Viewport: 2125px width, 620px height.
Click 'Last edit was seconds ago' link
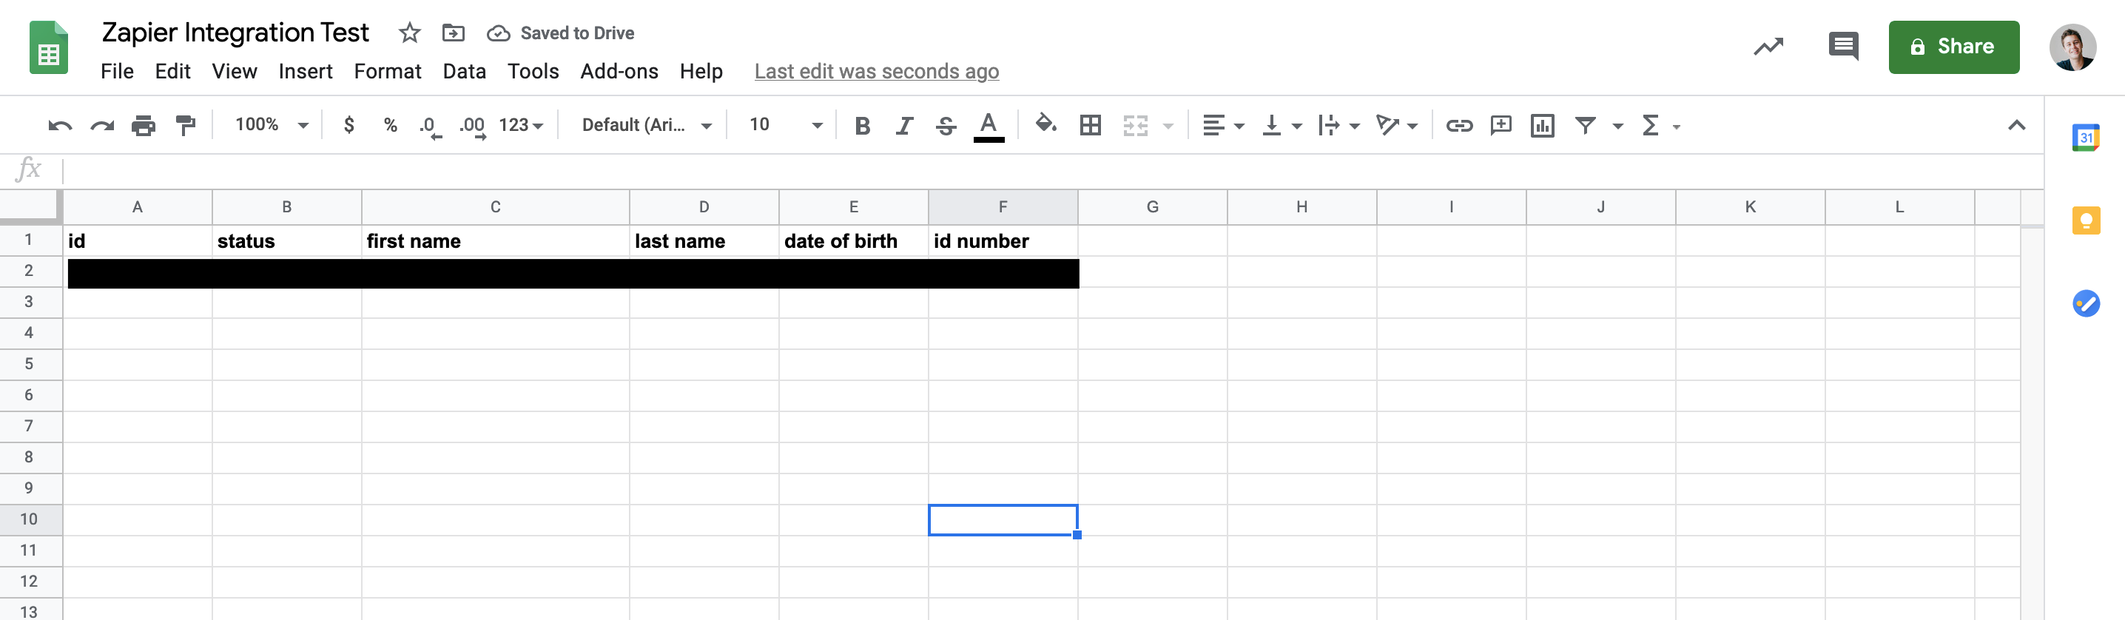coord(876,72)
